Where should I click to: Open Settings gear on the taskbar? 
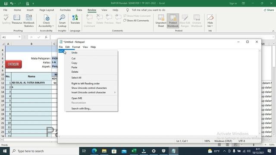coord(154,151)
